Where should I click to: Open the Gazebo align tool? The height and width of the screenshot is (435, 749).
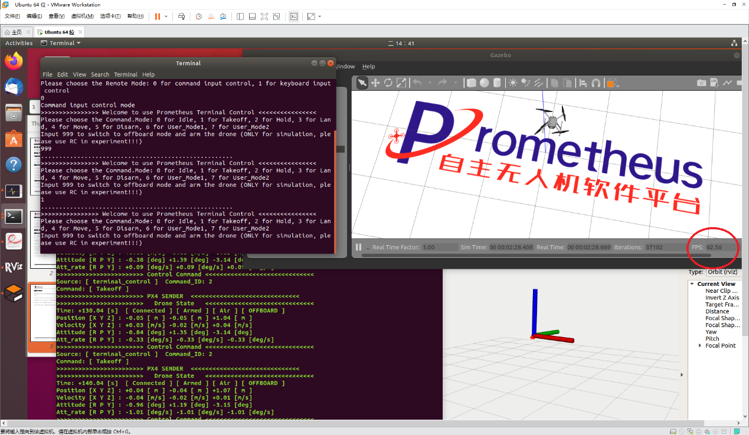583,83
